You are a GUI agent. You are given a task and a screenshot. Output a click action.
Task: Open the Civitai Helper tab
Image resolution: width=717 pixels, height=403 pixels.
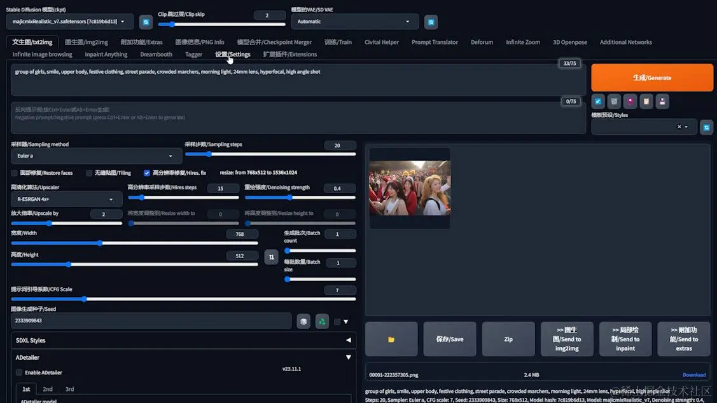click(381, 42)
